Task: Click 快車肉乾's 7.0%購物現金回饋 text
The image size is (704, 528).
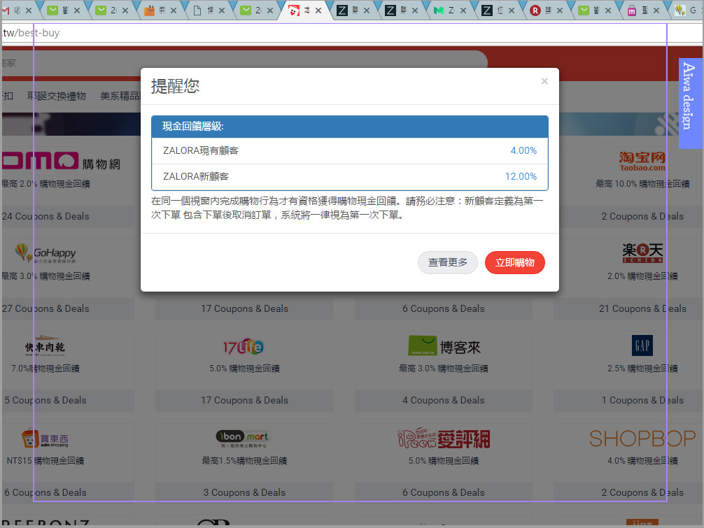Action: 45,369
